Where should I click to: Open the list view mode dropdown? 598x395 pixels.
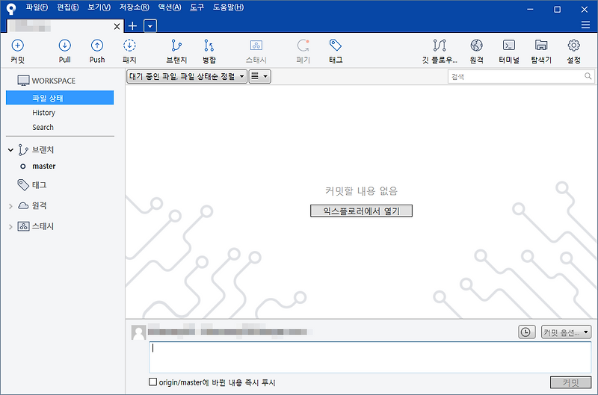259,77
